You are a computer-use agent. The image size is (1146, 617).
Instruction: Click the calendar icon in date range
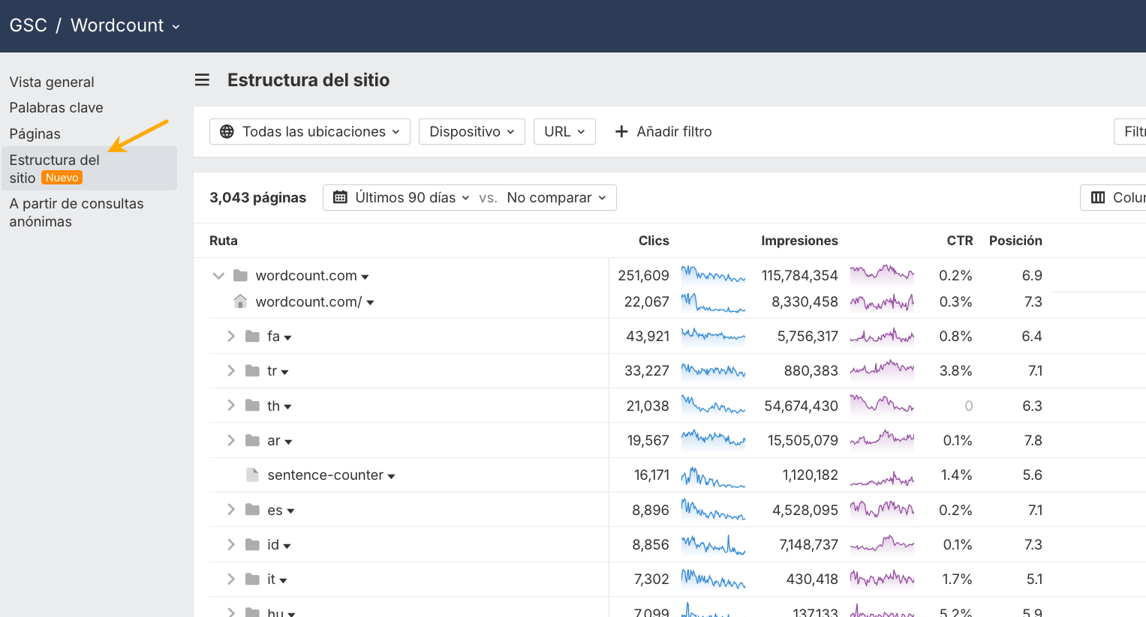pyautogui.click(x=340, y=198)
